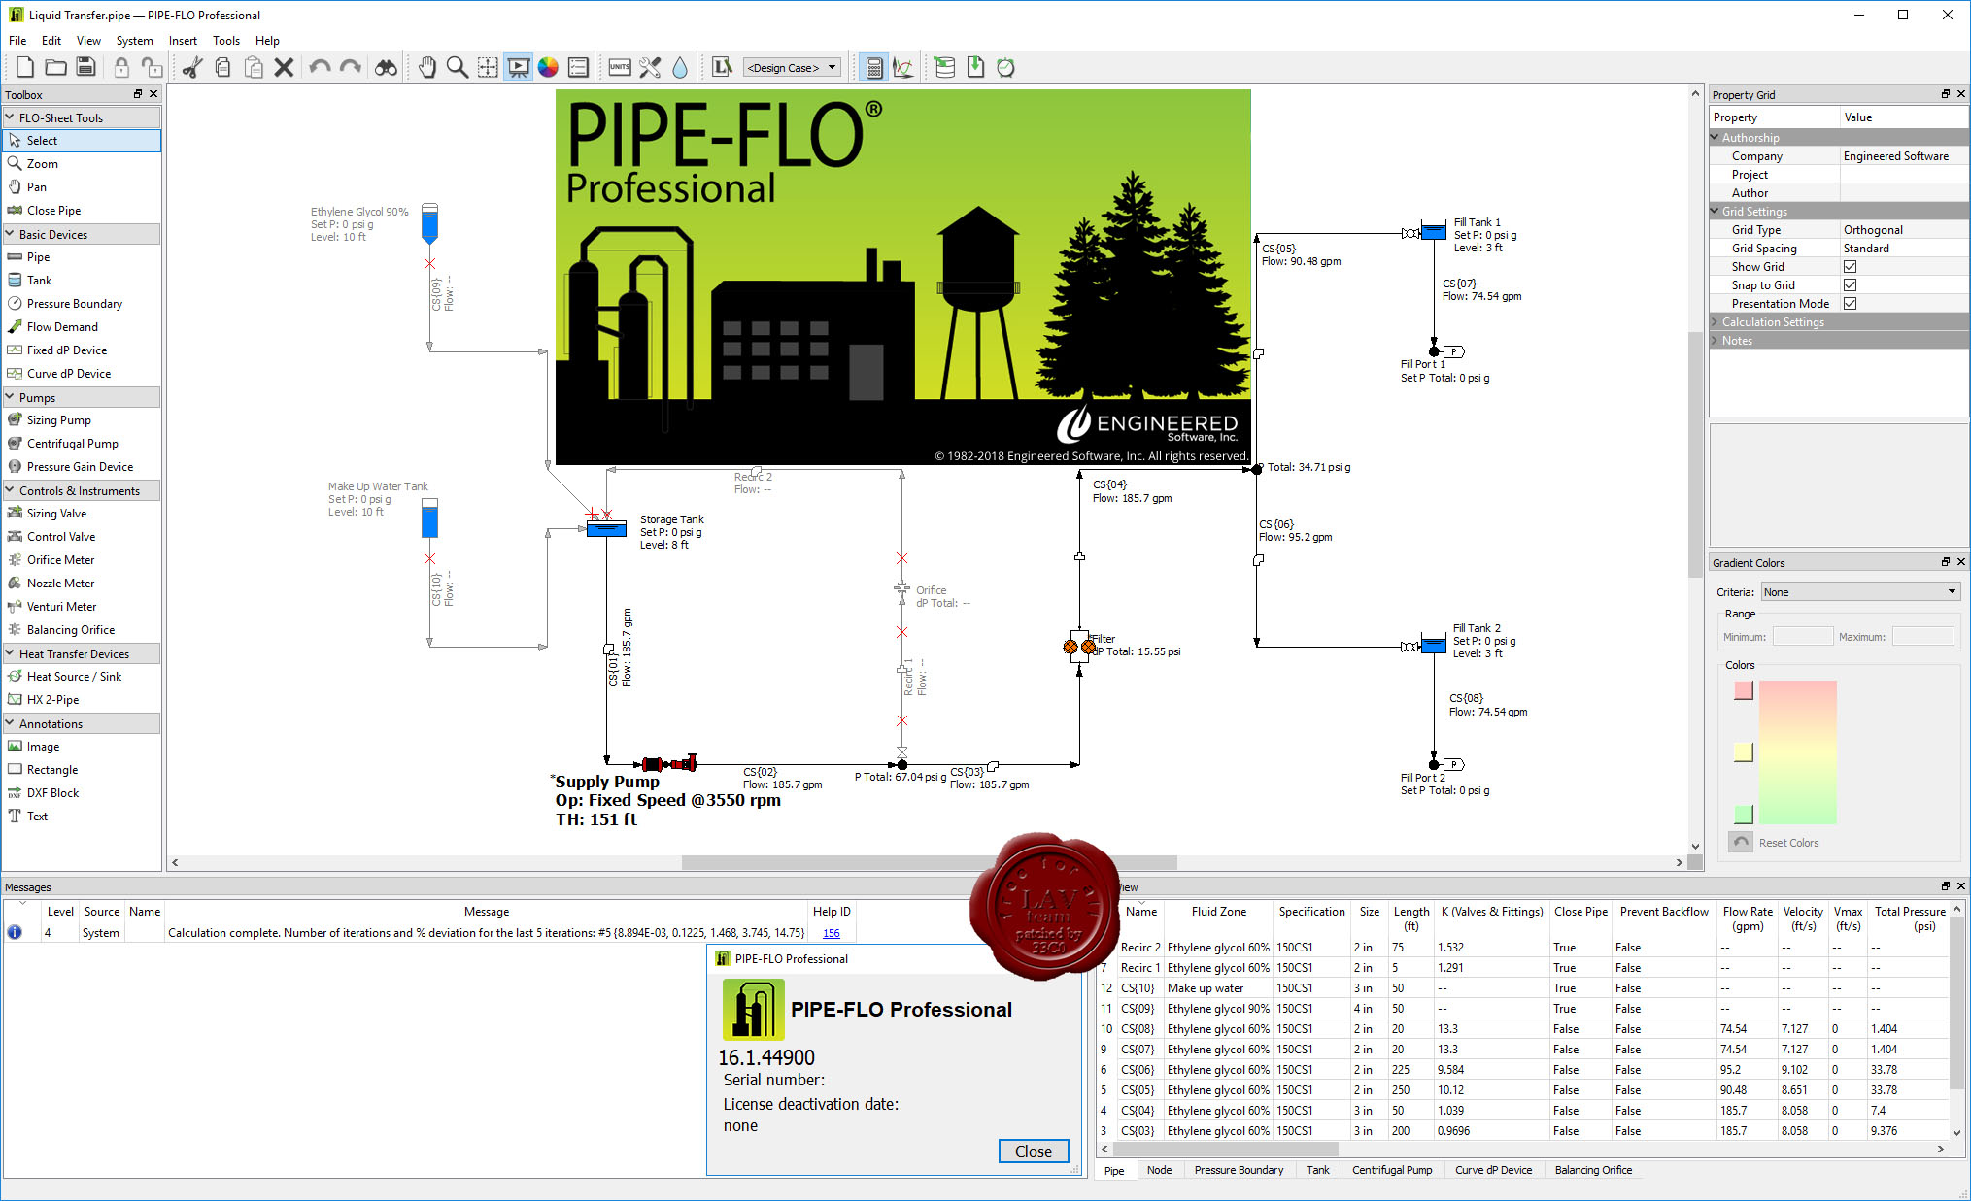Viewport: 1971px width, 1201px height.
Task: Click the Copy icon in the toolbar
Action: point(222,67)
